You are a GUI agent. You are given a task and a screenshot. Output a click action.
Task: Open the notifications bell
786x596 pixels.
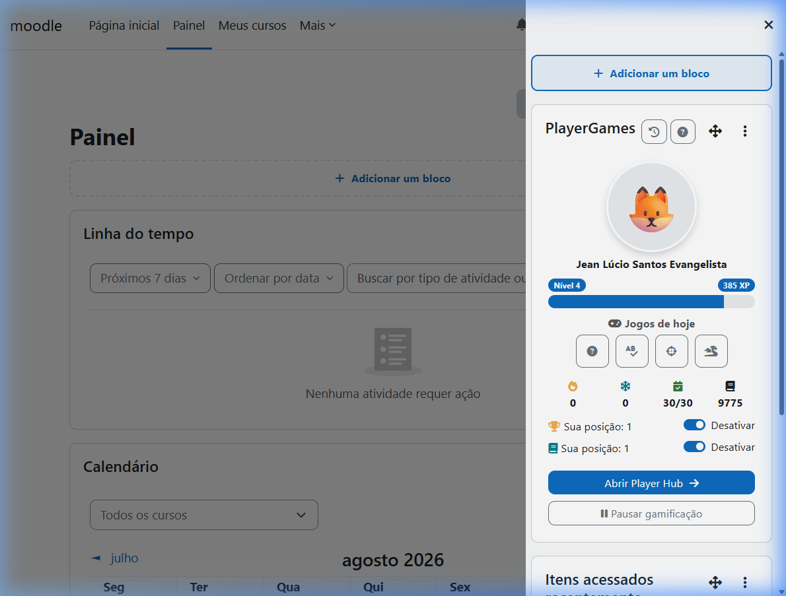(521, 24)
